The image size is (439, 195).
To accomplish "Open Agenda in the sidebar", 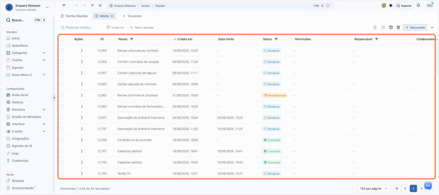I will [x=15, y=68].
